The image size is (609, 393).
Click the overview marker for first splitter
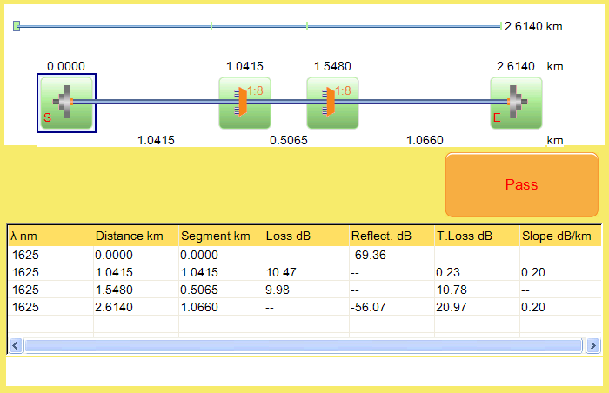coord(211,26)
